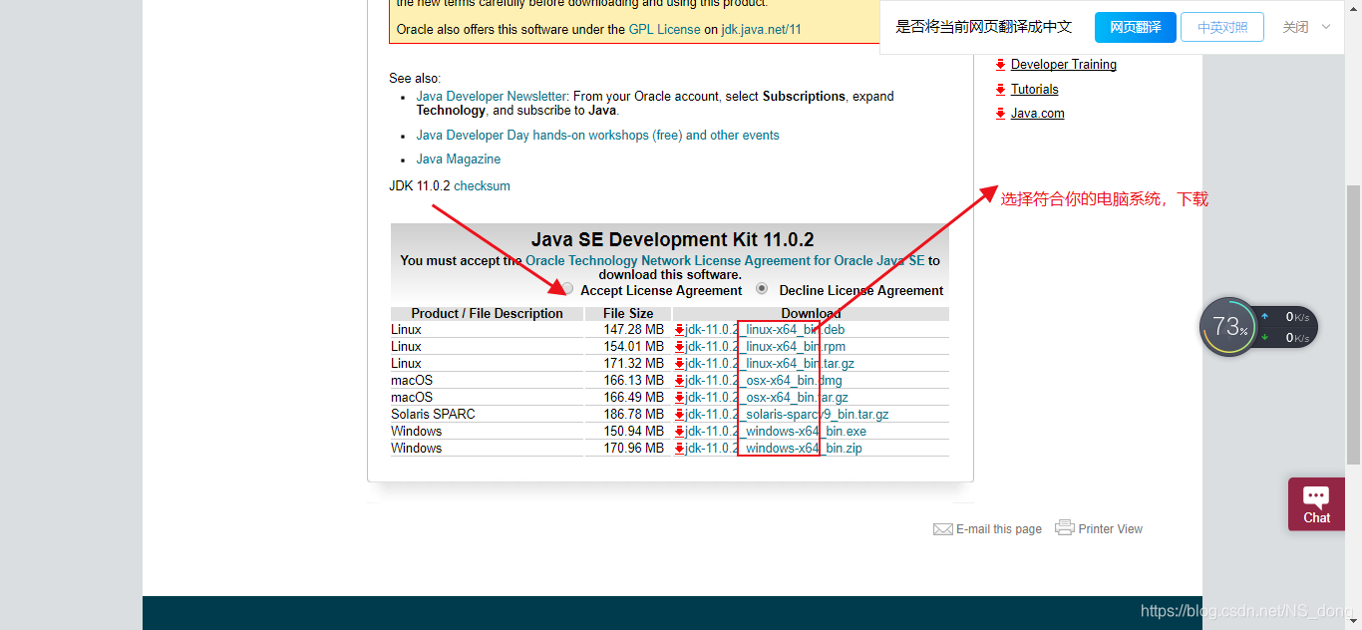Viewport: 1362px width, 630px height.
Task: Download jdk-11.0.2_osx-x64_bin.dmg file
Action: pyautogui.click(x=764, y=381)
